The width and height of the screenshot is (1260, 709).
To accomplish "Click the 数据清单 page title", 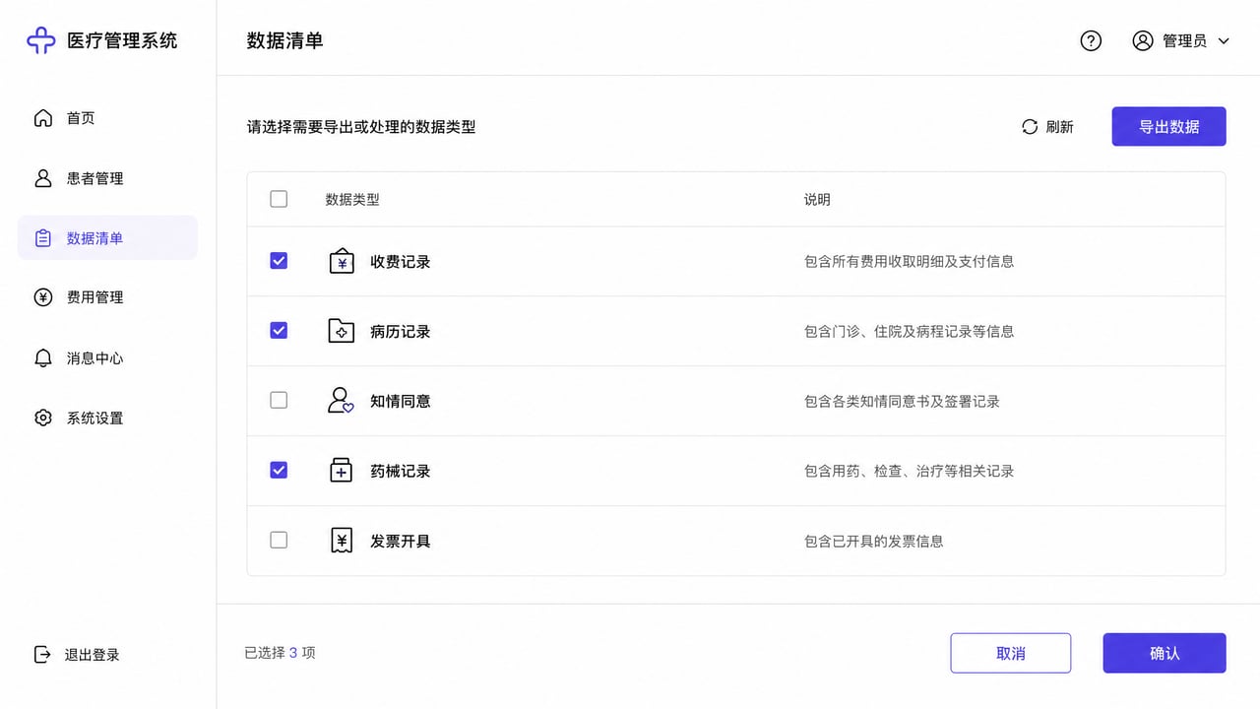I will (x=285, y=41).
